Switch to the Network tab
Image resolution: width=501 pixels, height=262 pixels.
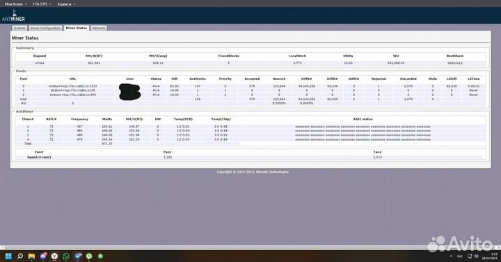99,28
